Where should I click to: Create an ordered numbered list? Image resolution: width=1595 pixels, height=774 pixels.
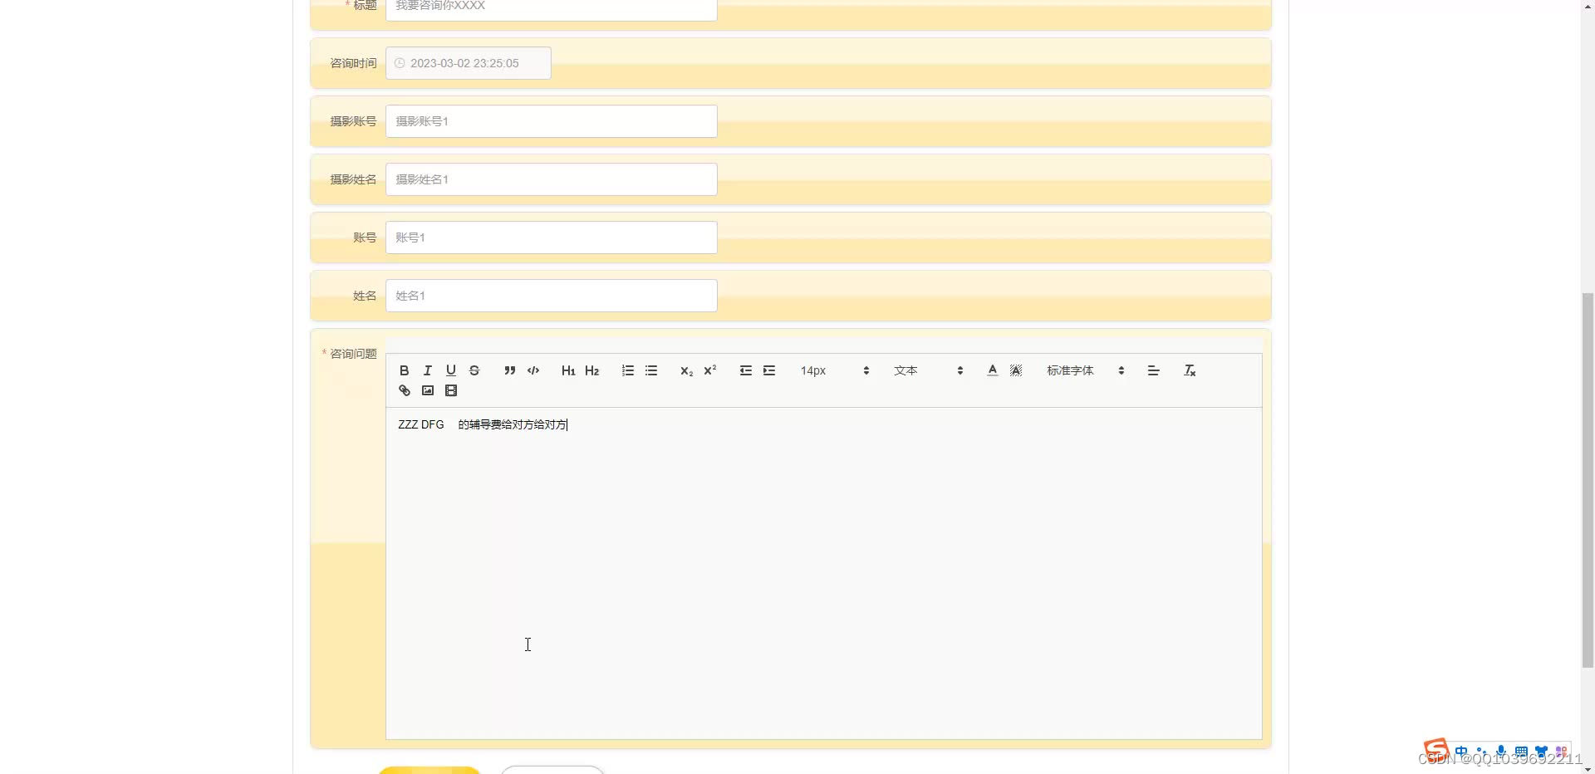[x=628, y=370]
